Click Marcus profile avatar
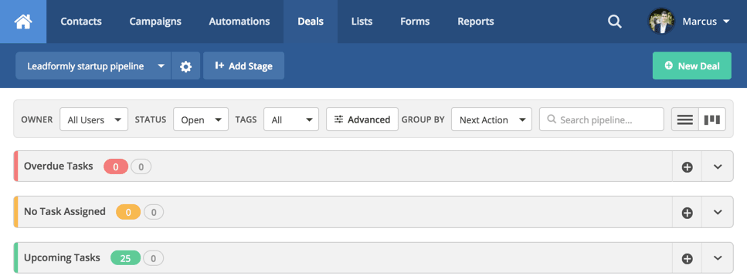Image resolution: width=747 pixels, height=279 pixels. tap(661, 22)
